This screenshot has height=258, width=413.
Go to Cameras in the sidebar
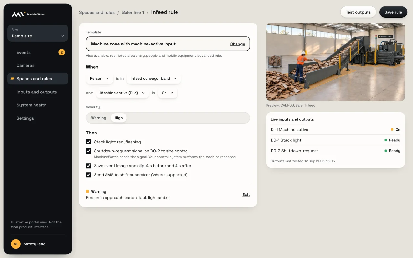(38, 65)
